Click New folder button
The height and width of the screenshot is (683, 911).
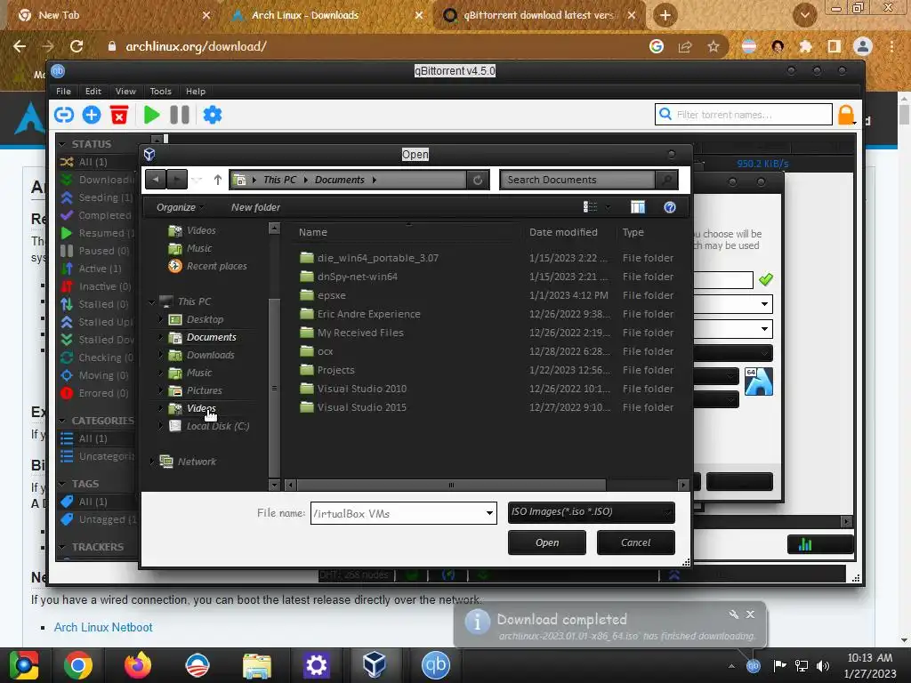[x=255, y=207]
